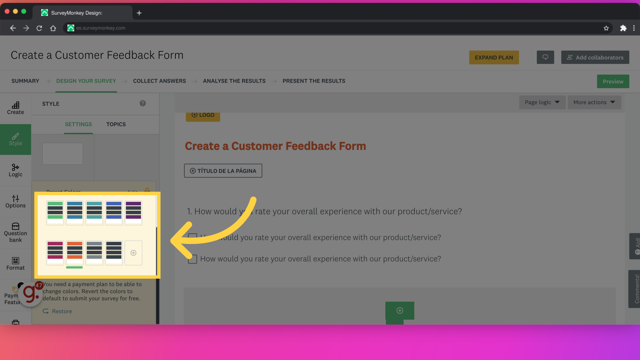This screenshot has width=640, height=360.
Task: Click the Add Logo button icon
Action: pyautogui.click(x=194, y=115)
